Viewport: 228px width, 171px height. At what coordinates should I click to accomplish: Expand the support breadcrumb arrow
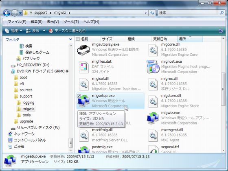(x=50, y=13)
